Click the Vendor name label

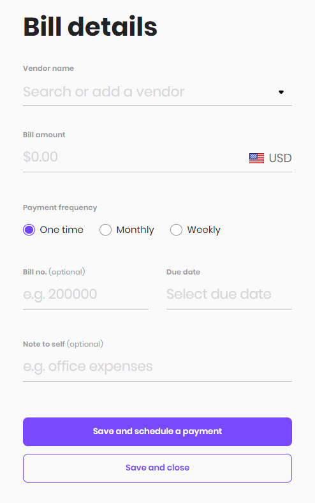click(x=48, y=68)
